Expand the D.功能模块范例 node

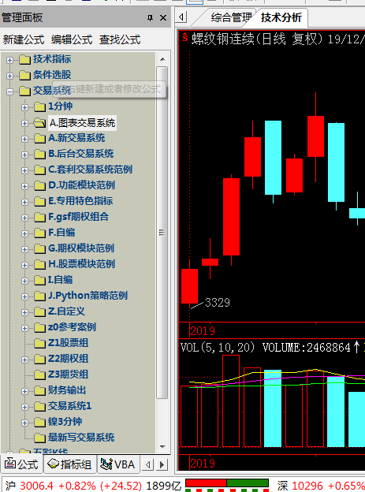click(x=24, y=186)
